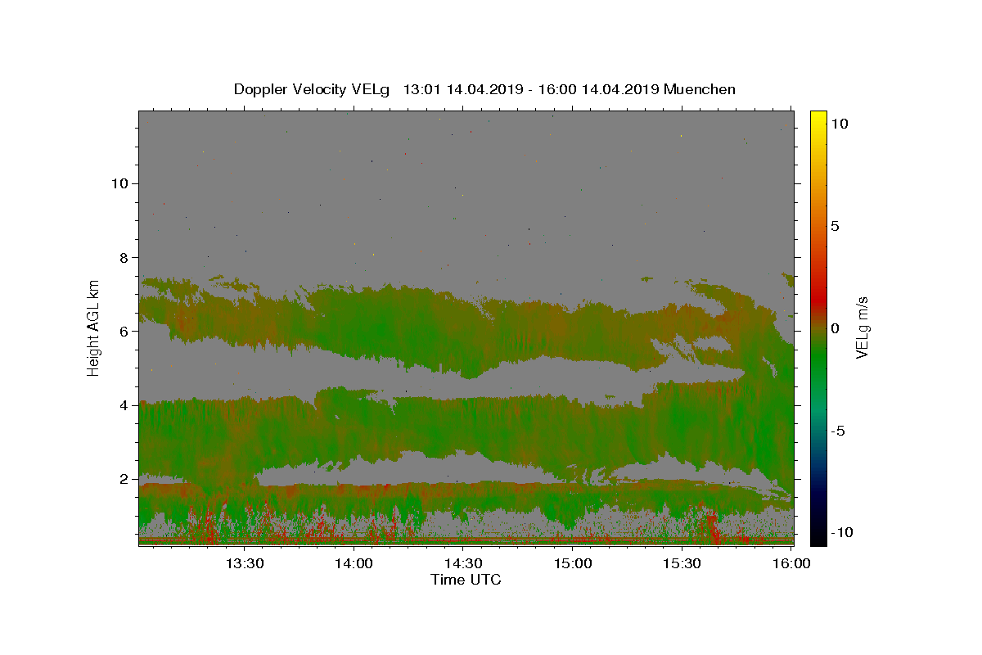The width and height of the screenshot is (982, 655).
Task: Click the 13:30 time tick label
Action: [244, 564]
